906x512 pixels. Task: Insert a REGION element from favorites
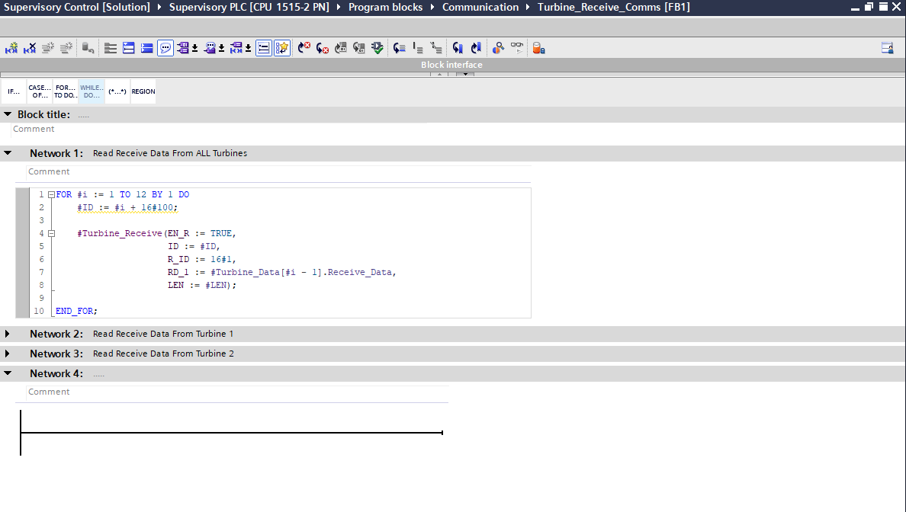(x=143, y=91)
